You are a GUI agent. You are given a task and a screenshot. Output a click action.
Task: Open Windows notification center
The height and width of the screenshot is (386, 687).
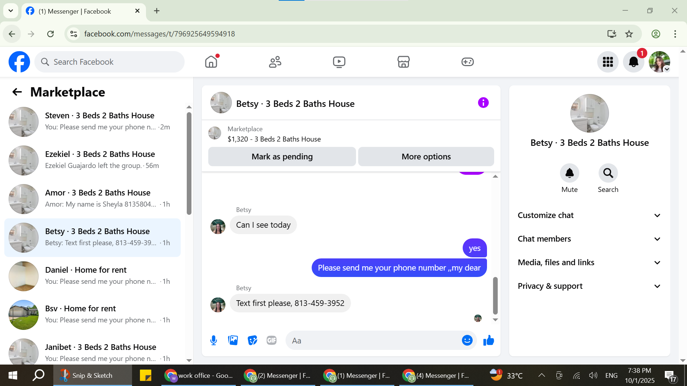tap(670, 375)
